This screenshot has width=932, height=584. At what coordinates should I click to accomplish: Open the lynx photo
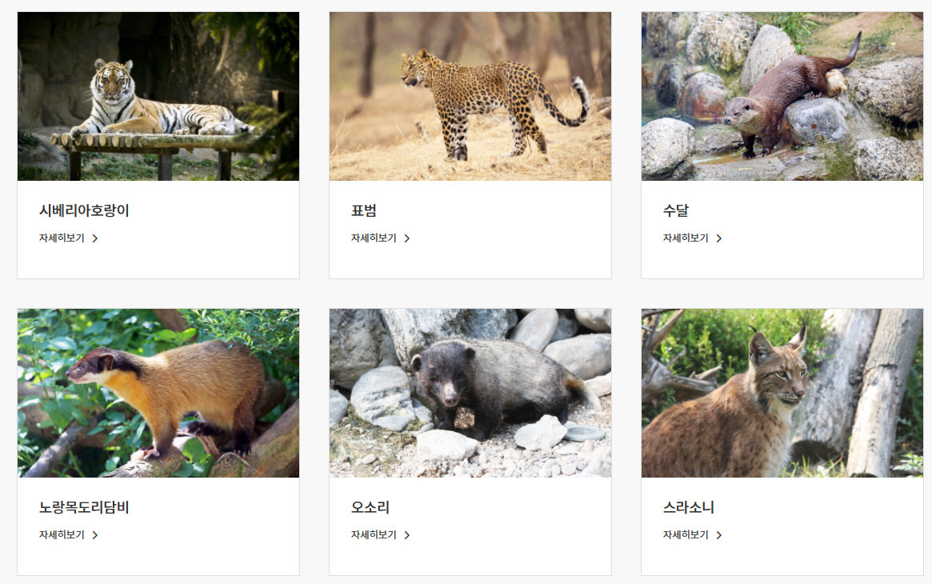[782, 393]
